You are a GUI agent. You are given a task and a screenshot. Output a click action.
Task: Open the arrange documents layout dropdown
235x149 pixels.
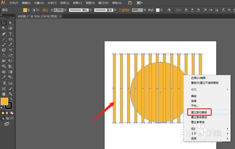pyautogui.click(x=140, y=3)
